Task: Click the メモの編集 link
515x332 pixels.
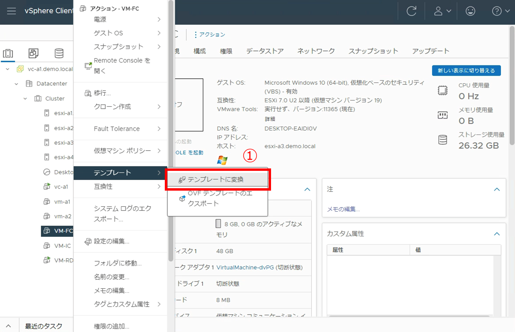Action: pos(343,209)
